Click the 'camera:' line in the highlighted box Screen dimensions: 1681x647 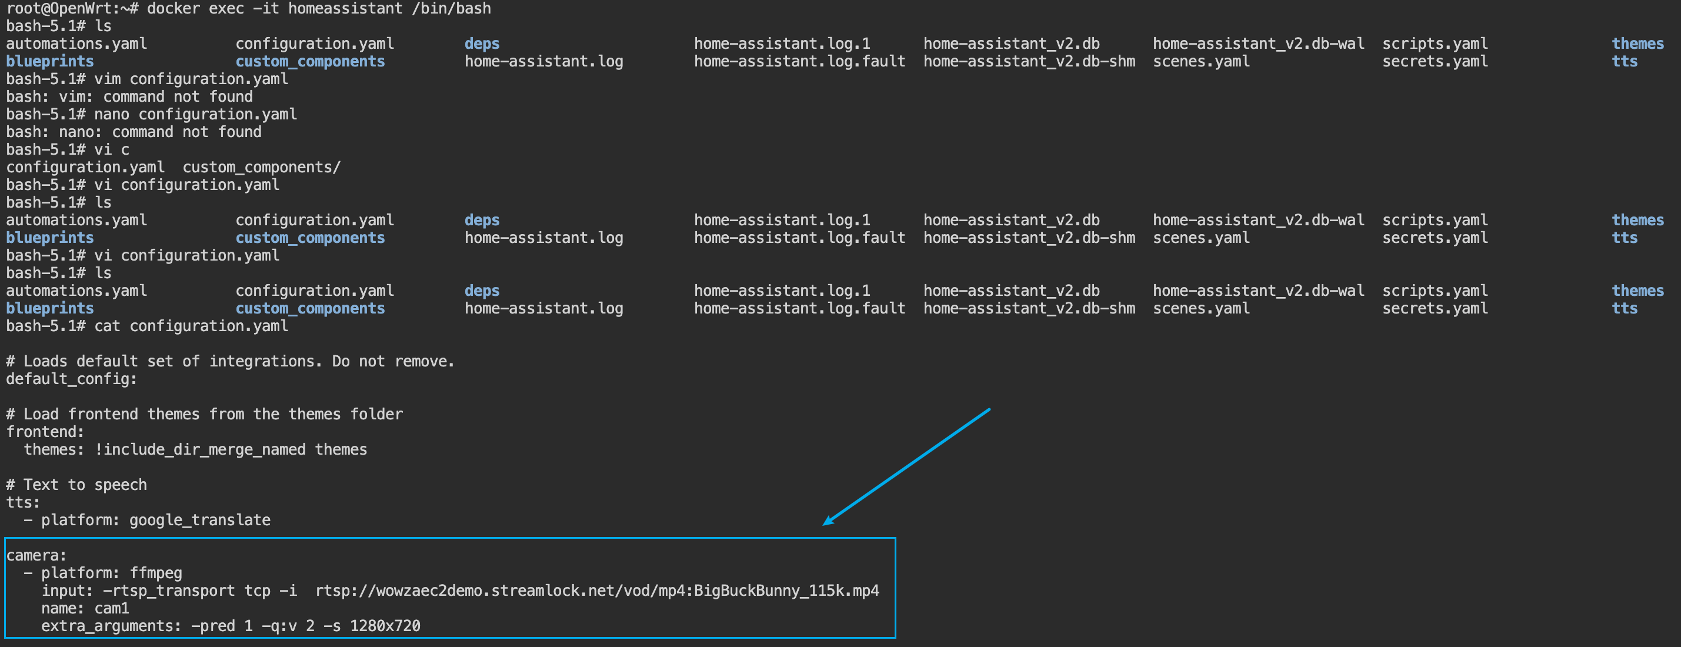[36, 555]
